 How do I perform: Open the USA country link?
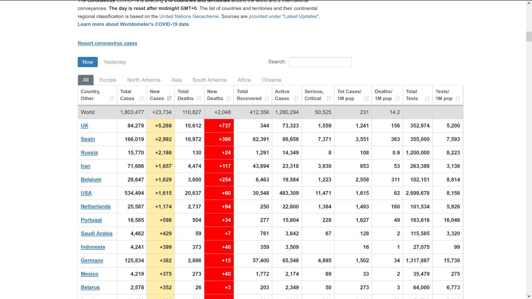[86, 193]
